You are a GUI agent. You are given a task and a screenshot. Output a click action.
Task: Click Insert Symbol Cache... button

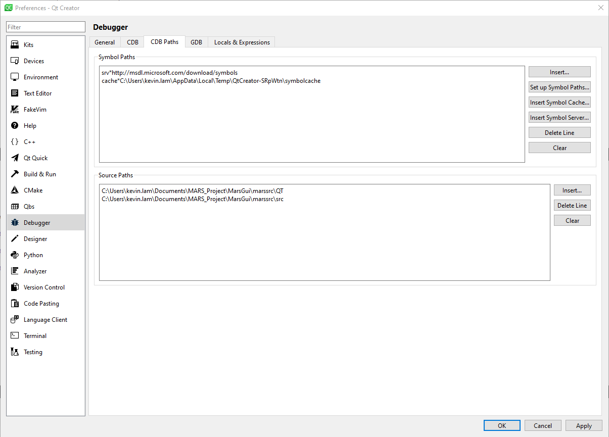tap(559, 102)
